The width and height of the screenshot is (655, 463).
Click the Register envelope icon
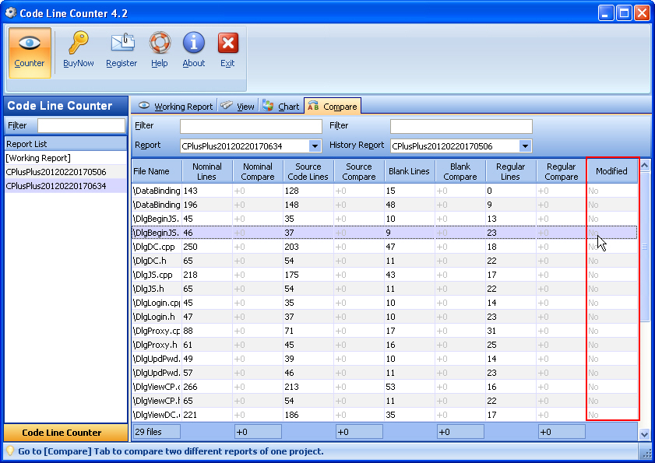(121, 44)
